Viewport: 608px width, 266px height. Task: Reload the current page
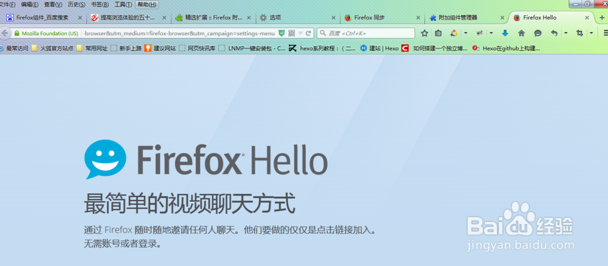tap(308, 33)
